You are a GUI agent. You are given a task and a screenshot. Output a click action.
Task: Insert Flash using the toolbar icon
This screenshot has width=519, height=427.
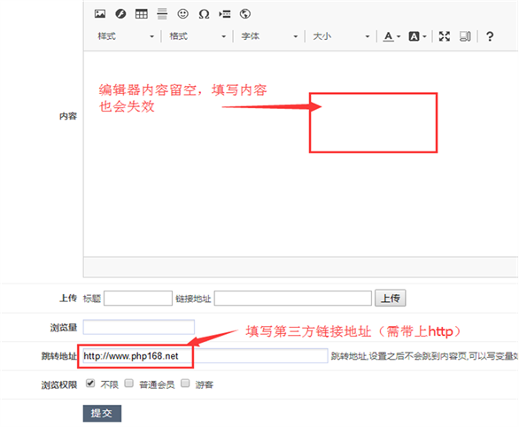tap(120, 14)
